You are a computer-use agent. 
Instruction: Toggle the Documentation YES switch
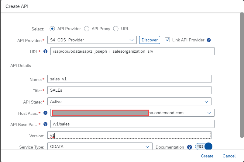(204, 147)
